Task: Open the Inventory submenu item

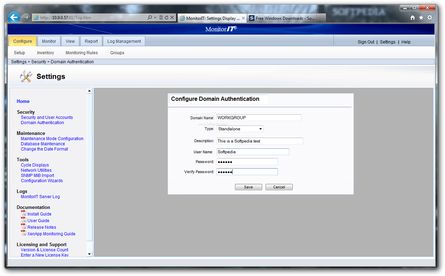Action: 46,53
